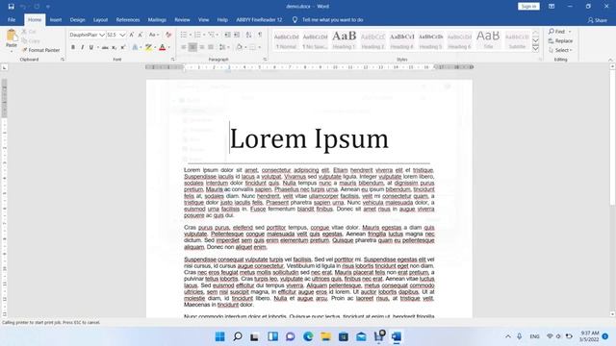Switch to the References tab
This screenshot has width=616, height=346.
point(128,19)
